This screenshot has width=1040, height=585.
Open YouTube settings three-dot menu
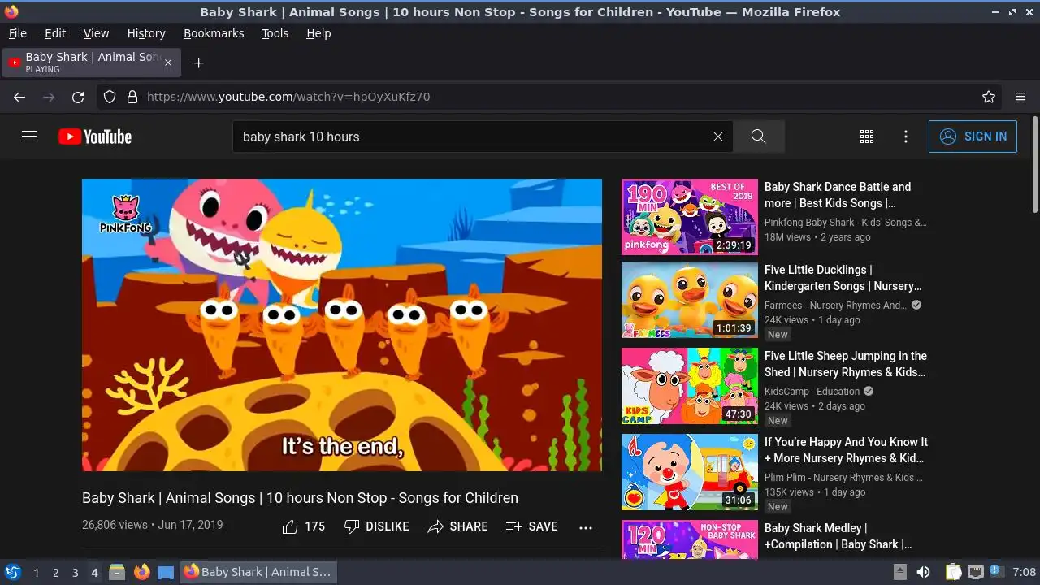click(906, 136)
